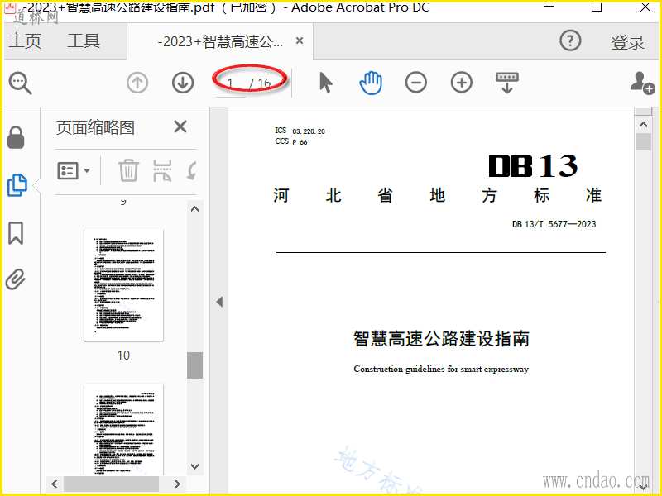Activate the selection arrow tool
This screenshot has width=662, height=496.
(325, 82)
